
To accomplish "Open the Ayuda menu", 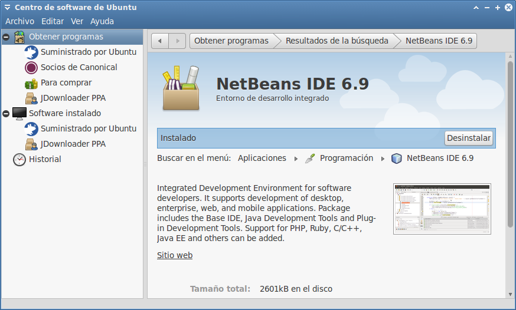I will point(102,21).
